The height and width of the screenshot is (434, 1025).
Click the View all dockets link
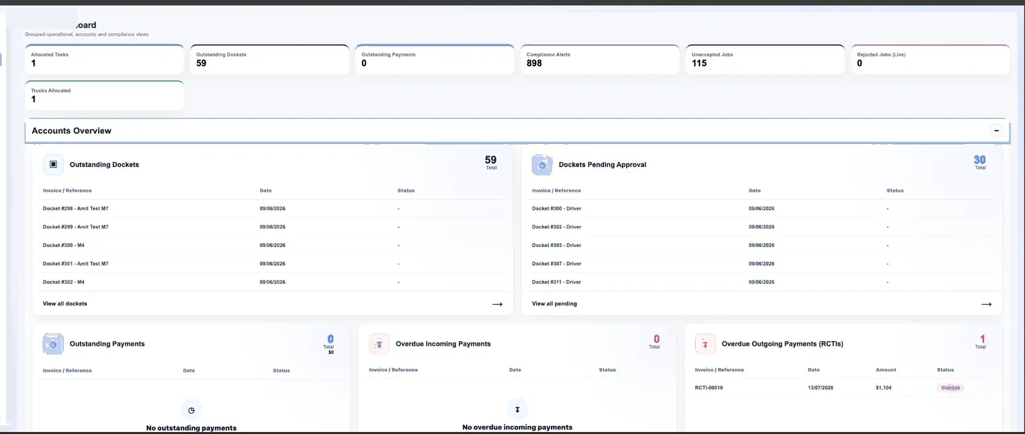(x=65, y=303)
